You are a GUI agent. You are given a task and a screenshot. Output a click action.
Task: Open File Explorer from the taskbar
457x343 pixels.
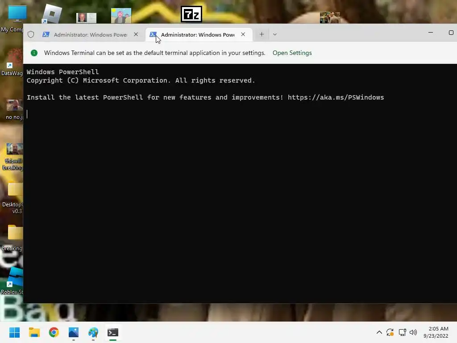(x=34, y=332)
